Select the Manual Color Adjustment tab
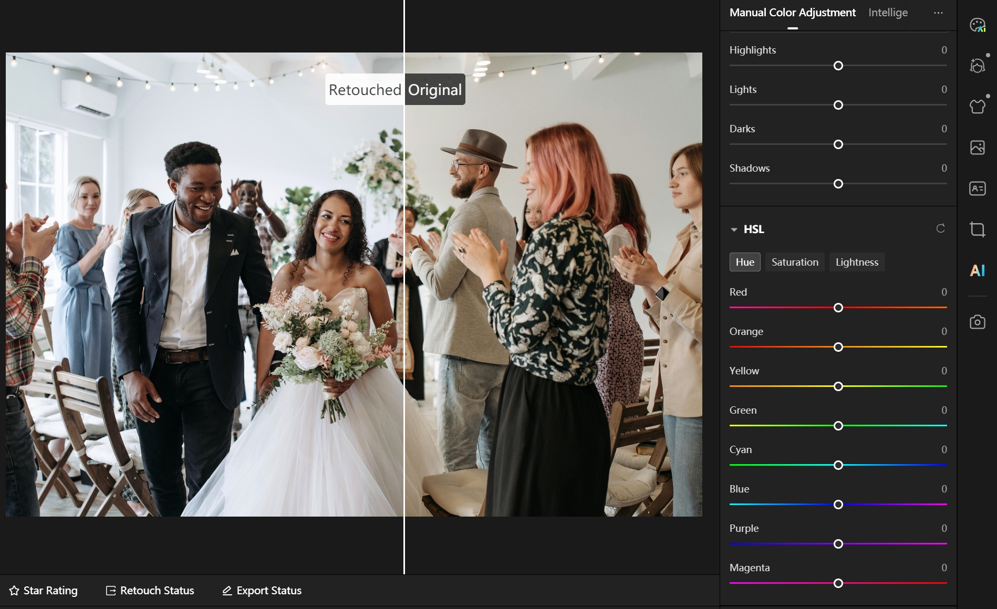Screen dimensions: 997x609 point(792,13)
